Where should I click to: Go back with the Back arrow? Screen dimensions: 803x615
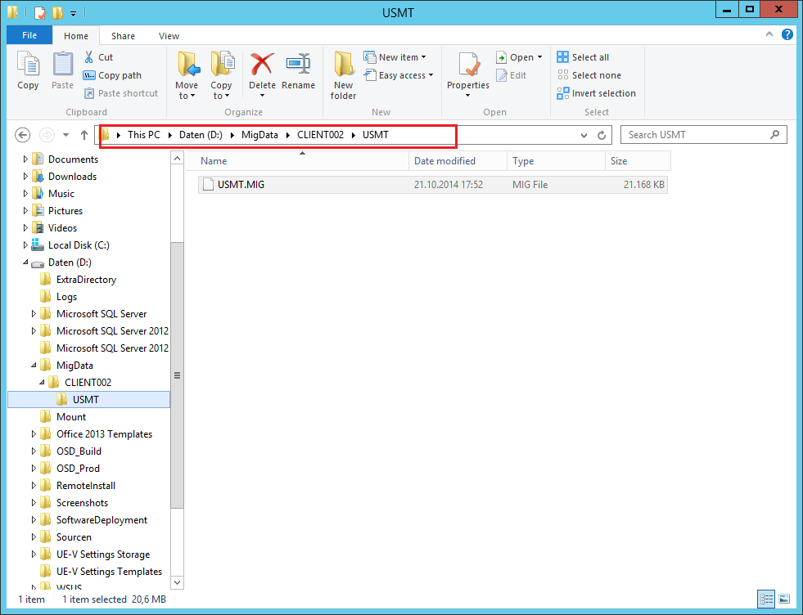click(22, 135)
